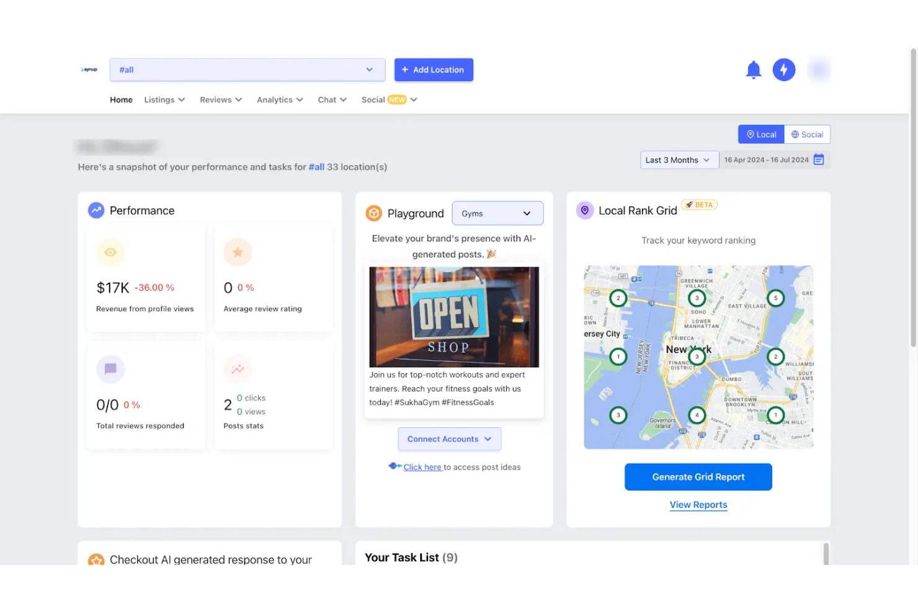Click the Local Rank Grid pin icon
The width and height of the screenshot is (918, 612).
coord(585,210)
